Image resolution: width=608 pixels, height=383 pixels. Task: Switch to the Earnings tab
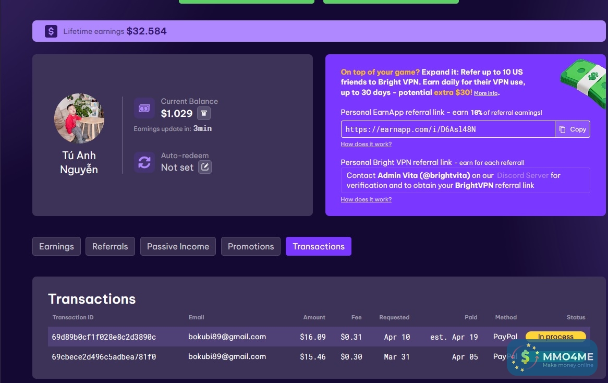tap(57, 246)
